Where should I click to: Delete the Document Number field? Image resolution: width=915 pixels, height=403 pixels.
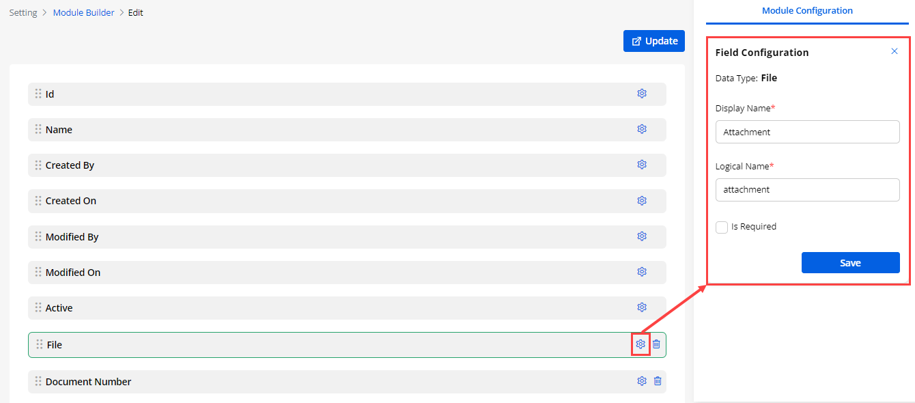658,381
